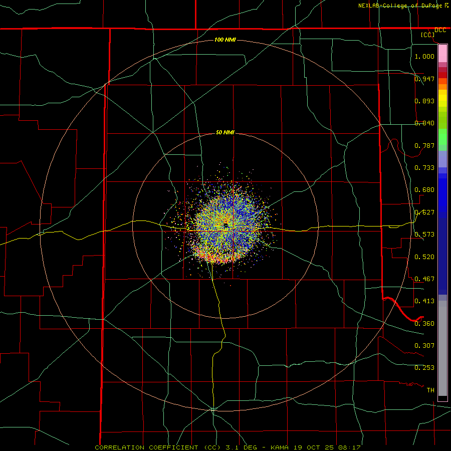This screenshot has width=451, height=451.
Task: Select the 0.627 scale value
Action: (x=424, y=212)
